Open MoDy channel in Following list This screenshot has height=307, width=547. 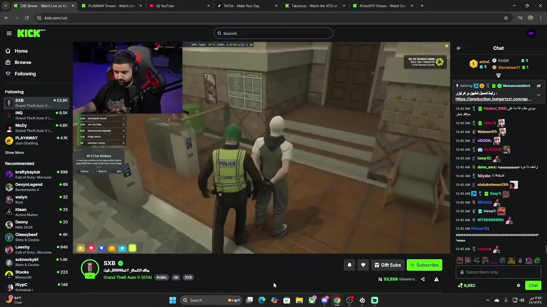pos(36,128)
